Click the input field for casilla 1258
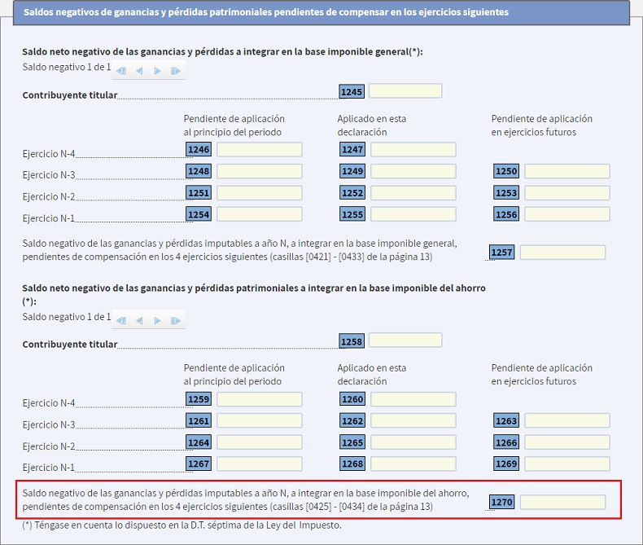 click(405, 341)
